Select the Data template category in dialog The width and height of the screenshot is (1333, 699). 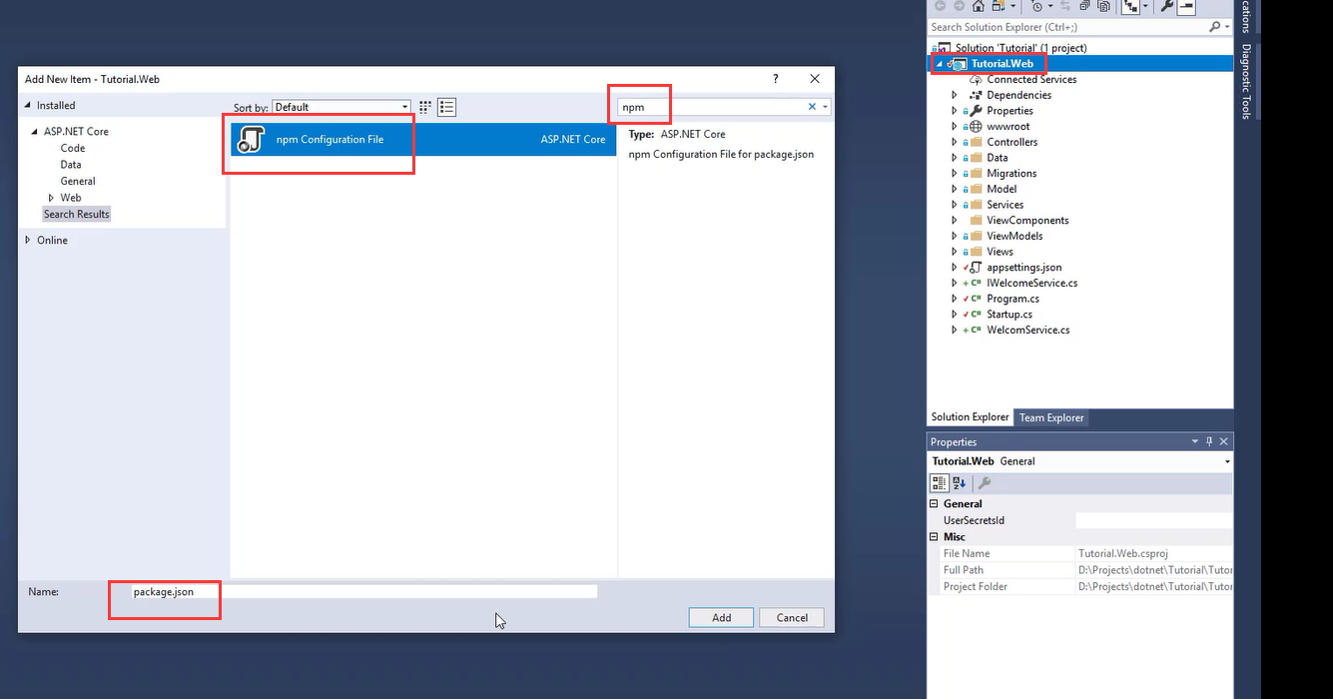tap(71, 165)
